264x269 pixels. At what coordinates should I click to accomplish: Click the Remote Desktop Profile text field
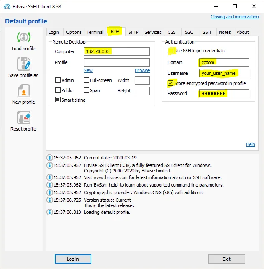coord(117,62)
